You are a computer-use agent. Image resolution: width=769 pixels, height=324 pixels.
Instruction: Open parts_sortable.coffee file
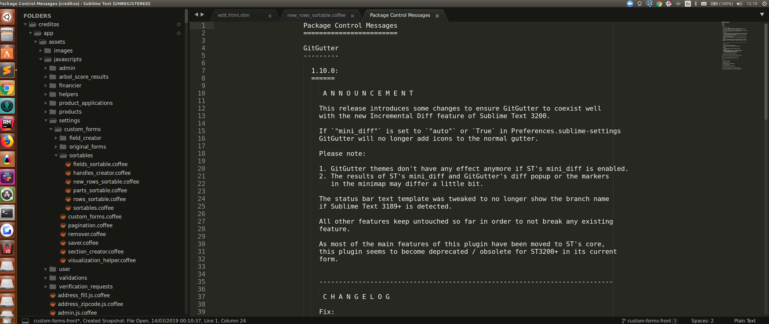point(100,190)
